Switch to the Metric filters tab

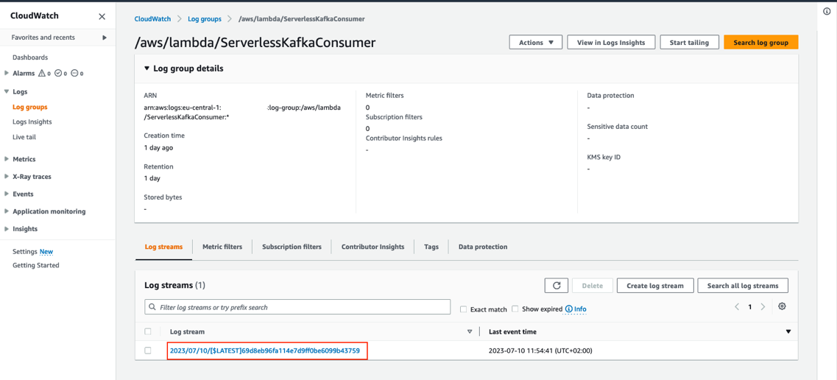coord(222,247)
